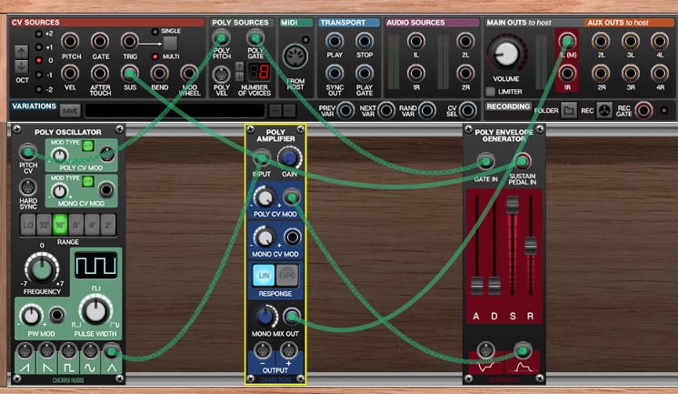The image size is (678, 394).
Task: Select the 8' oscillator range
Action: click(x=76, y=225)
